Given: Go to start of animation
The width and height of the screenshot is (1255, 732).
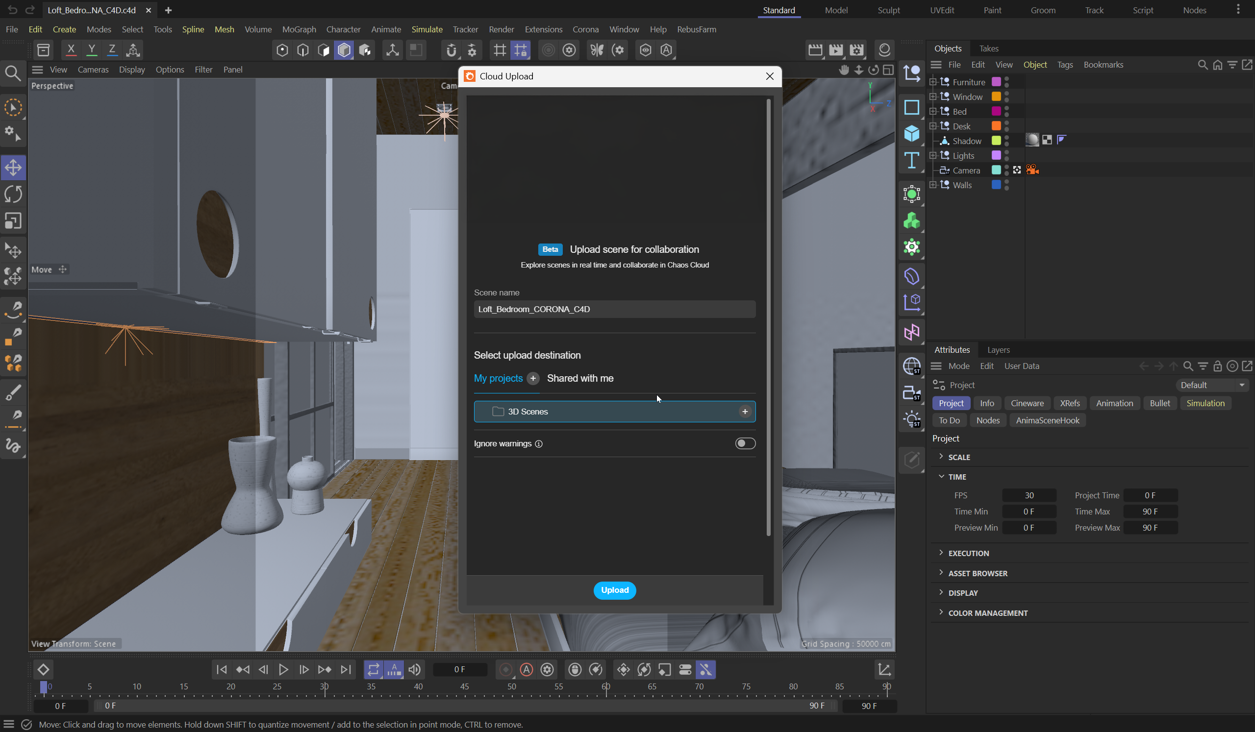Looking at the screenshot, I should (x=222, y=670).
